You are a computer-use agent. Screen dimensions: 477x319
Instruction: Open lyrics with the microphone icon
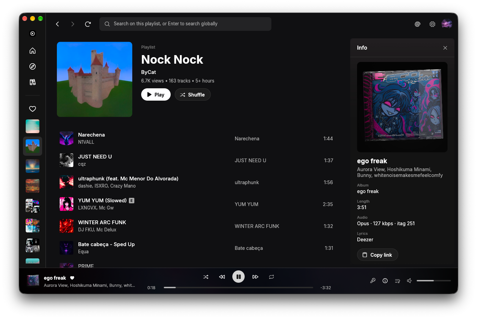pos(373,281)
